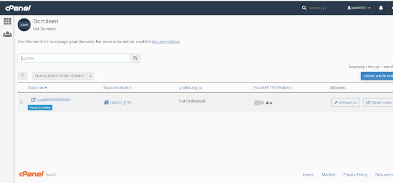The height and width of the screenshot is (183, 393).
Task: Click the home icon before /public_html
Action: [x=106, y=103]
